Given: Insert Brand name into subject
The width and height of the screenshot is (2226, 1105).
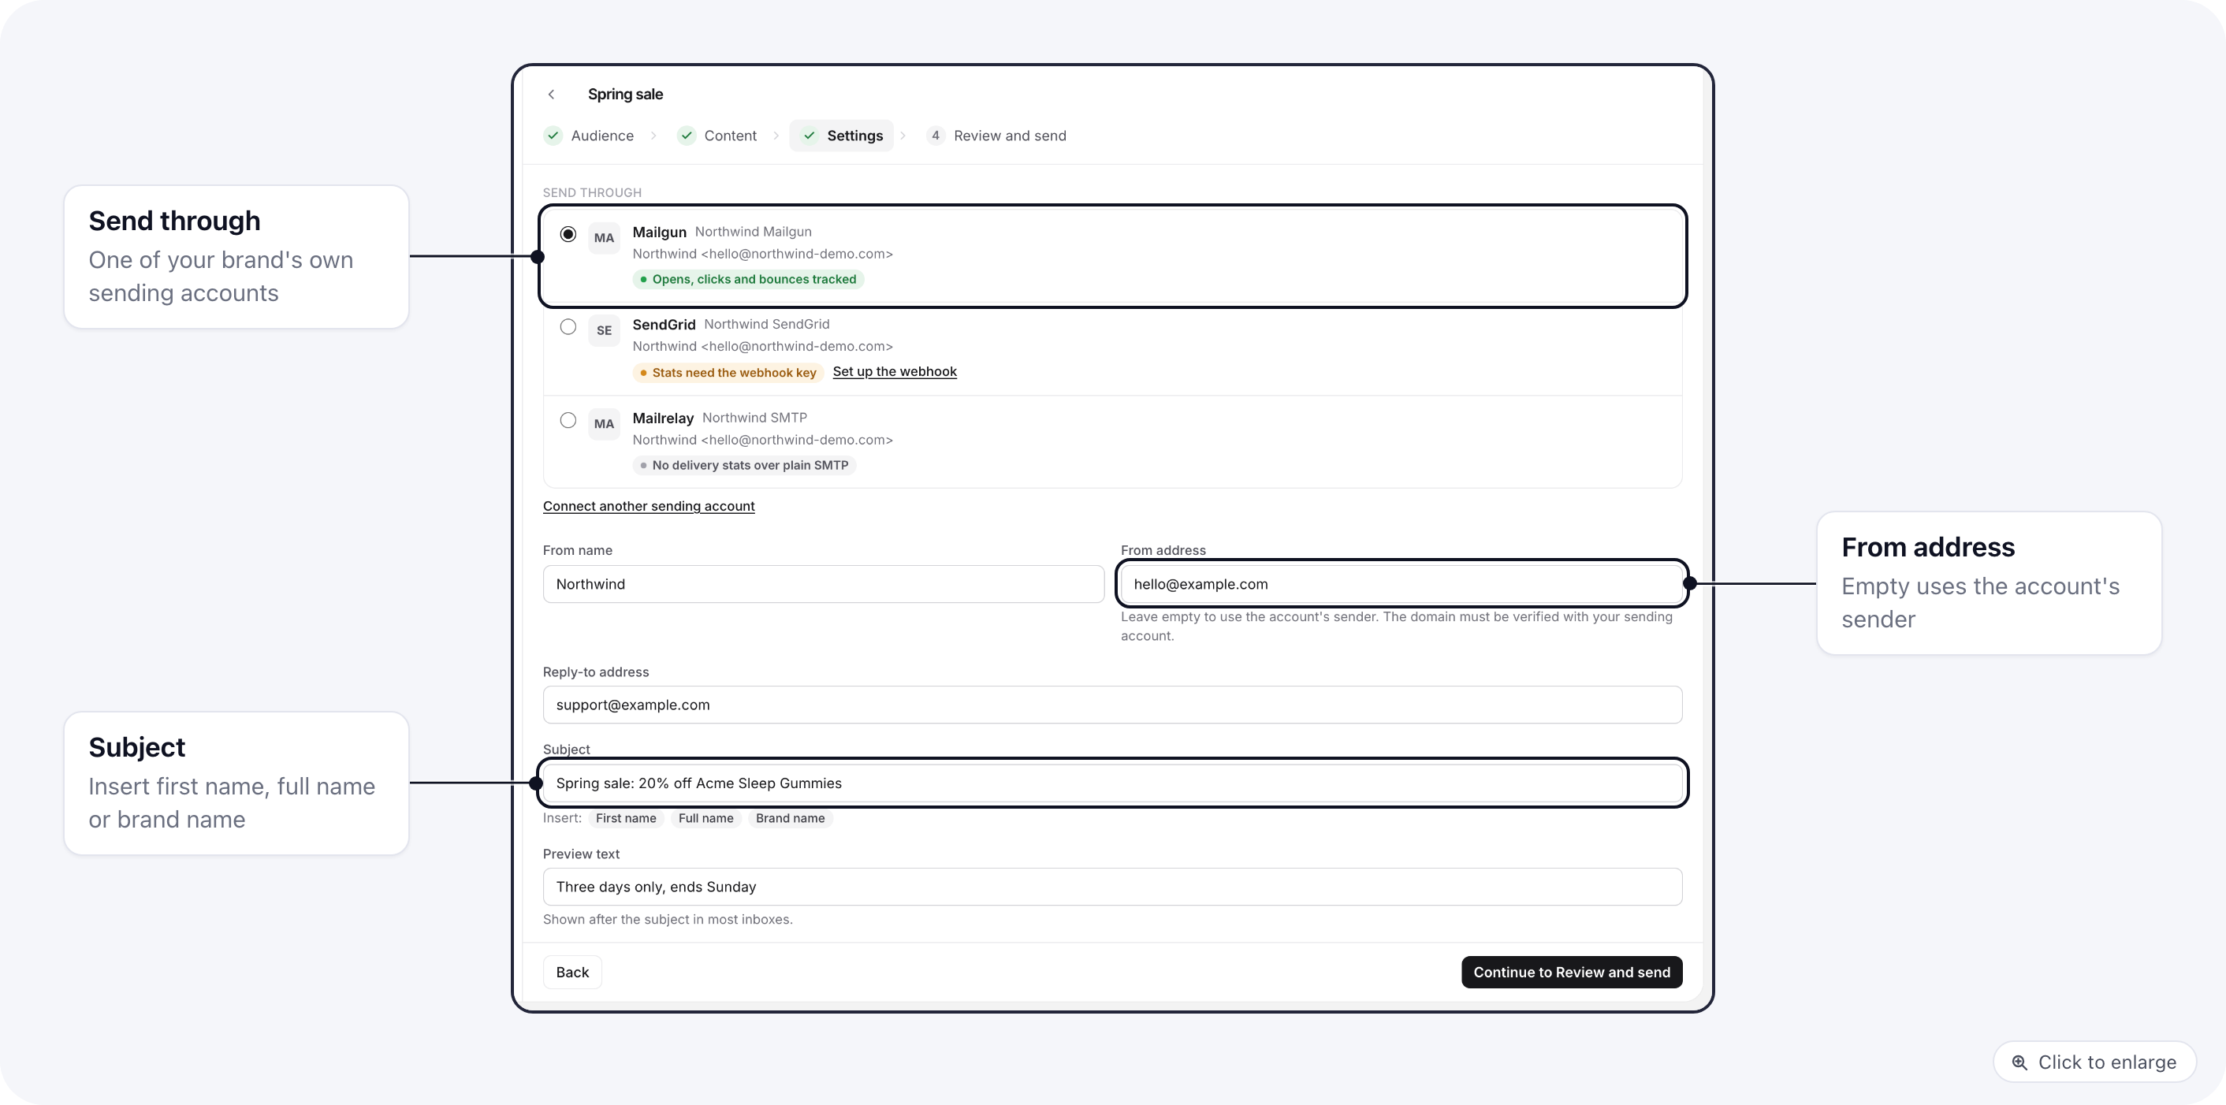Looking at the screenshot, I should [x=790, y=818].
